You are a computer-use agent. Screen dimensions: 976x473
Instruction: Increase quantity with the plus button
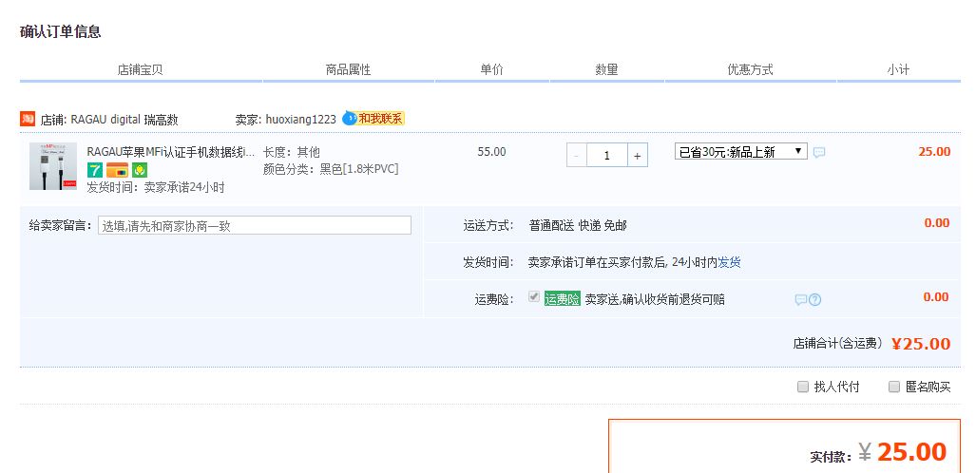[x=638, y=156]
